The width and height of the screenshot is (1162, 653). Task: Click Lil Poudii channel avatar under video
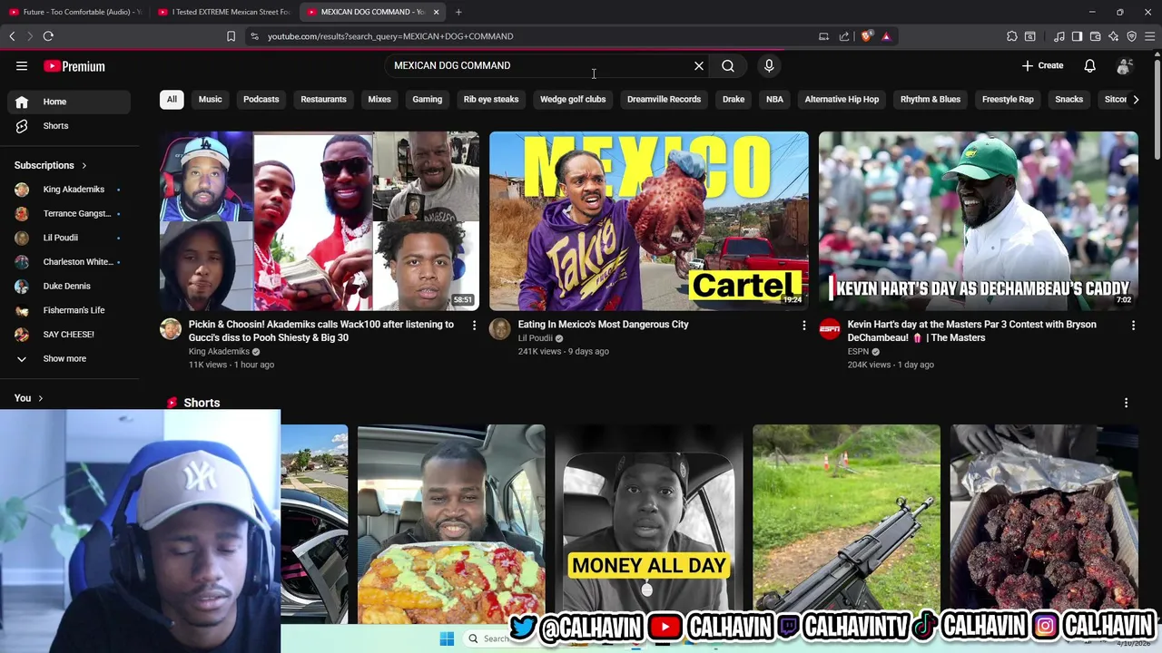click(x=500, y=329)
